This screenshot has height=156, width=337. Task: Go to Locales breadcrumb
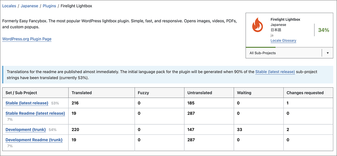(9, 6)
